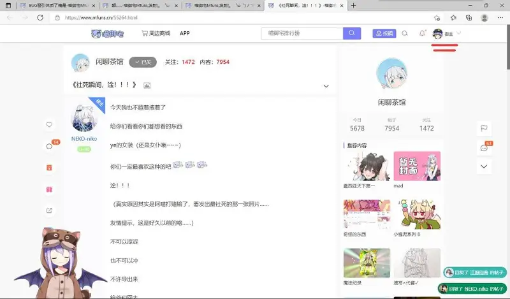Click the 帖子 7954 stat in right panel
Image resolution: width=510 pixels, height=299 pixels.
pos(391,125)
